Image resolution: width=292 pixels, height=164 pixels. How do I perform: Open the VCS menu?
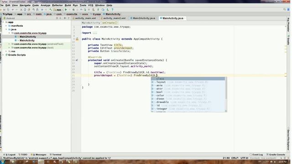click(90, 5)
